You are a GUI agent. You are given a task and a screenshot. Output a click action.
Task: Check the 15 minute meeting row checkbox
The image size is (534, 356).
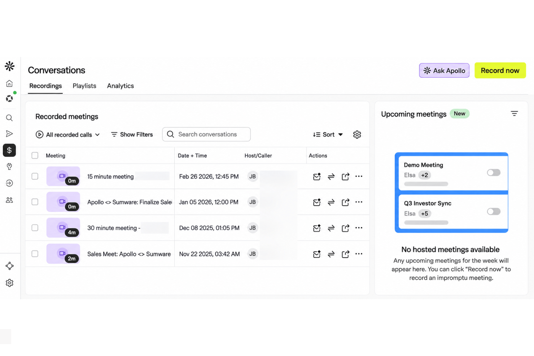(35, 176)
